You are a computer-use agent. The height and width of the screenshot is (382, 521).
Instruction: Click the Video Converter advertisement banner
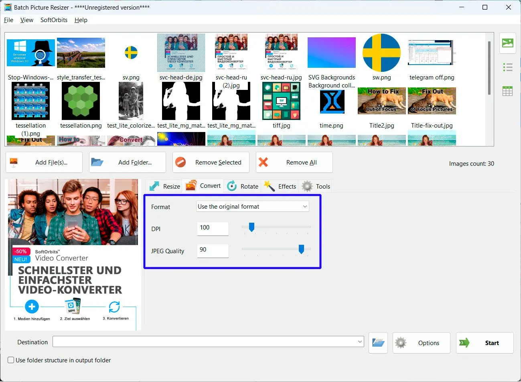(x=73, y=255)
